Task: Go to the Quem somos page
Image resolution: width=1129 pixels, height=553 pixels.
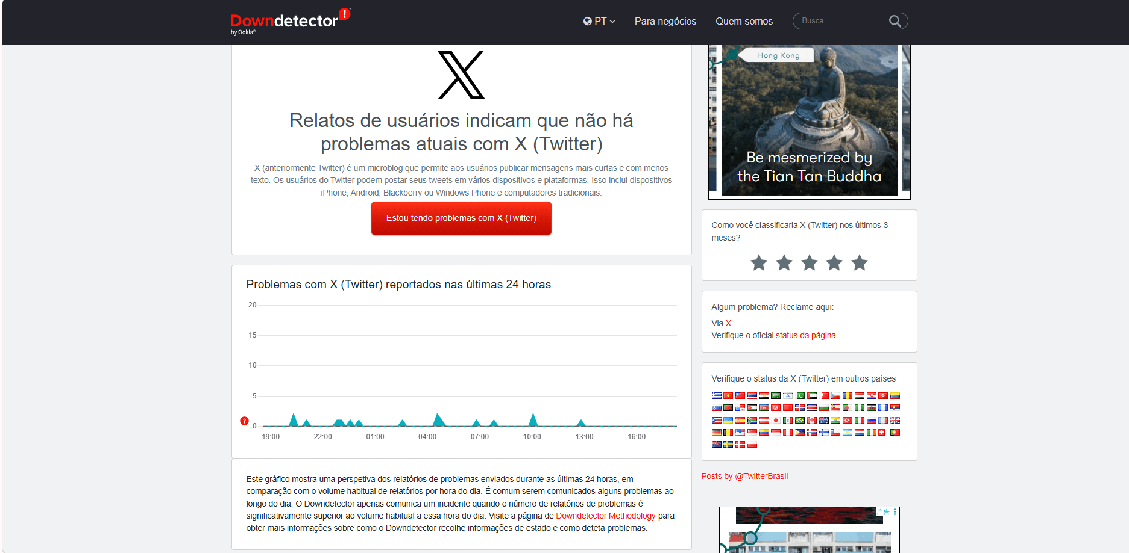Action: [x=744, y=21]
